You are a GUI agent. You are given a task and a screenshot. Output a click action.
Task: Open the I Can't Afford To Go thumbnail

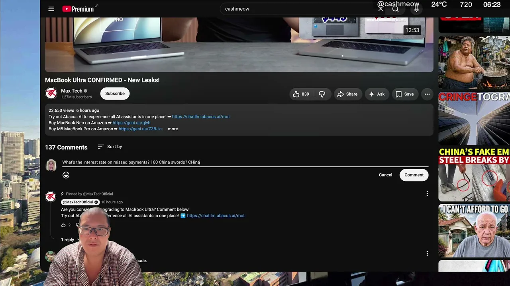tap(474, 231)
